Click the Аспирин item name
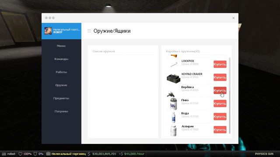Viewport: 280px width, 157px height. (188, 126)
